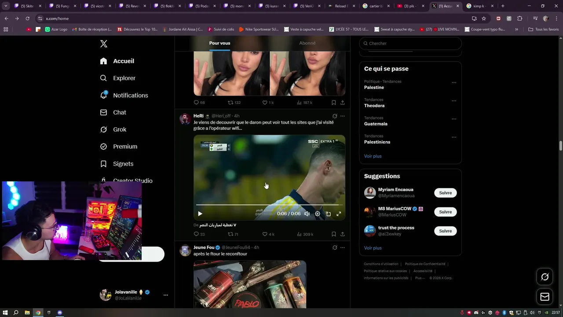Follow trust the process
563x317 pixels.
445,231
